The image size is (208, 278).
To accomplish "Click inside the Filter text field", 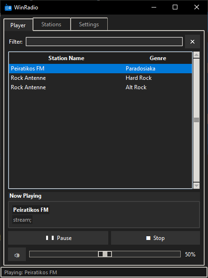I will (104, 42).
